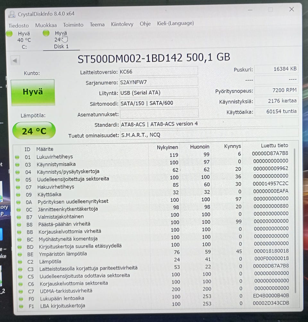308x322 pixels.
Task: Click the status dot for row 01 Lukuvirhetiheys
Action: tap(17, 157)
